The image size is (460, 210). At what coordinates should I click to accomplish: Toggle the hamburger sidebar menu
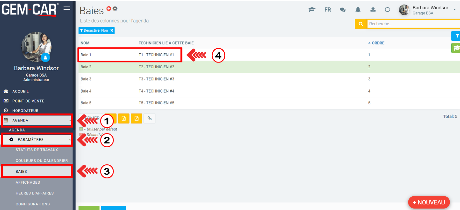tap(67, 8)
